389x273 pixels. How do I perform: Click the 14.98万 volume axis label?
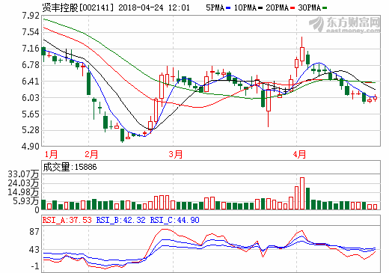pos(23,192)
